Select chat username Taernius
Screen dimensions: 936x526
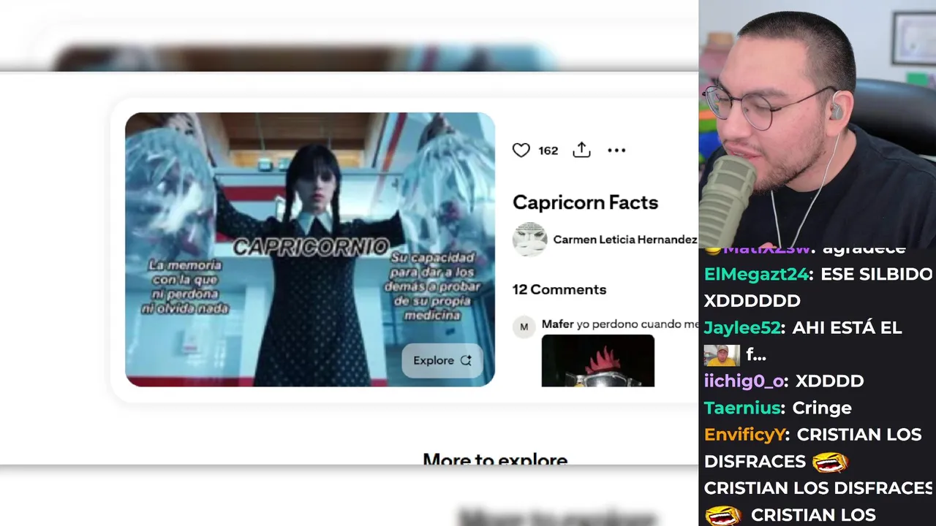coord(742,408)
